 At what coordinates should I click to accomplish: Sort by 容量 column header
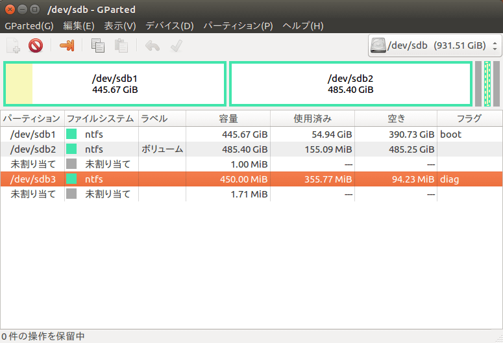click(x=228, y=118)
